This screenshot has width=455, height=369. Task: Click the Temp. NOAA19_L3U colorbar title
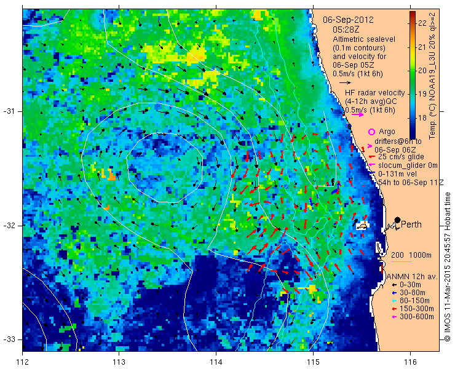[432, 75]
